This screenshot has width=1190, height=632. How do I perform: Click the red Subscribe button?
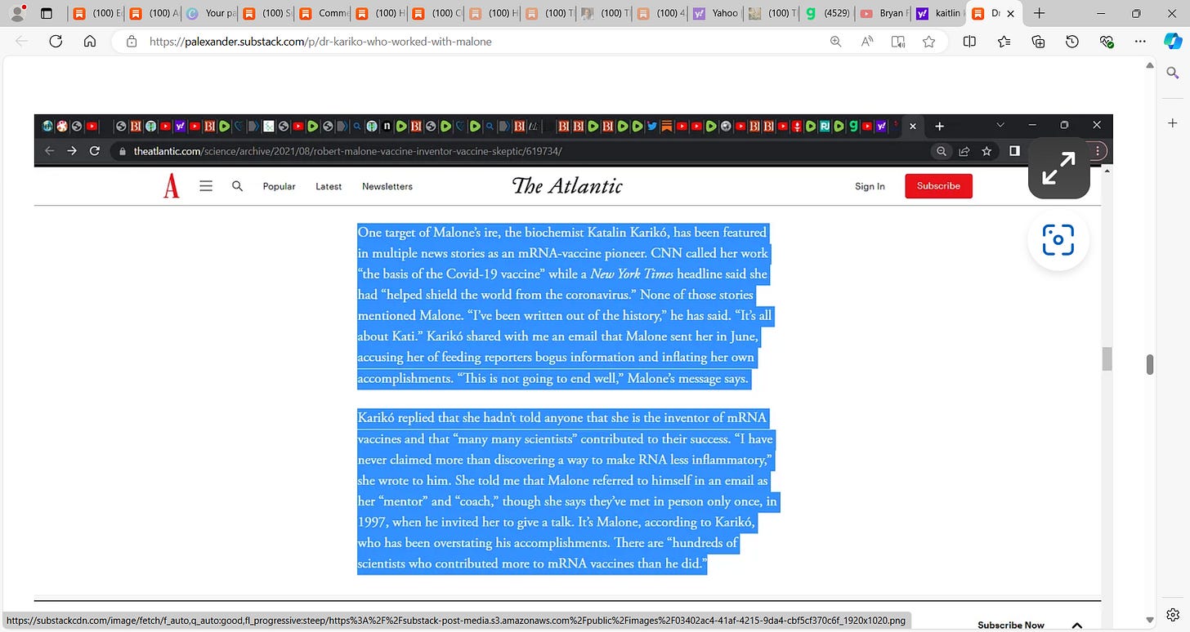coord(938,186)
